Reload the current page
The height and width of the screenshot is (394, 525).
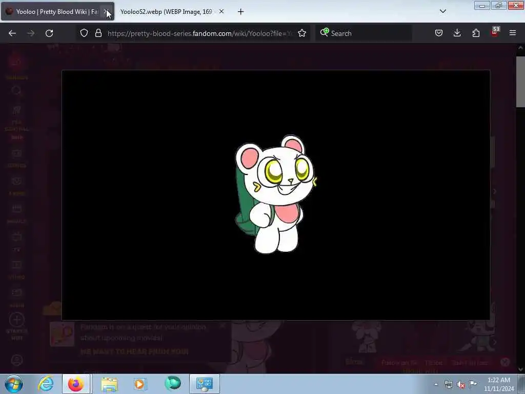(x=49, y=33)
